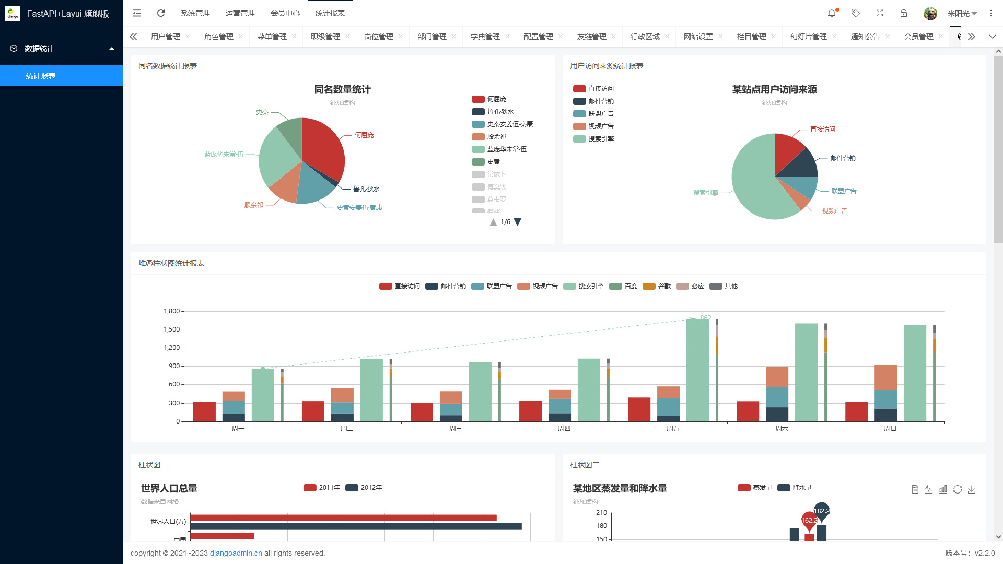This screenshot has width=1003, height=564.
Task: Click the tag icon in the top bar
Action: (x=856, y=13)
